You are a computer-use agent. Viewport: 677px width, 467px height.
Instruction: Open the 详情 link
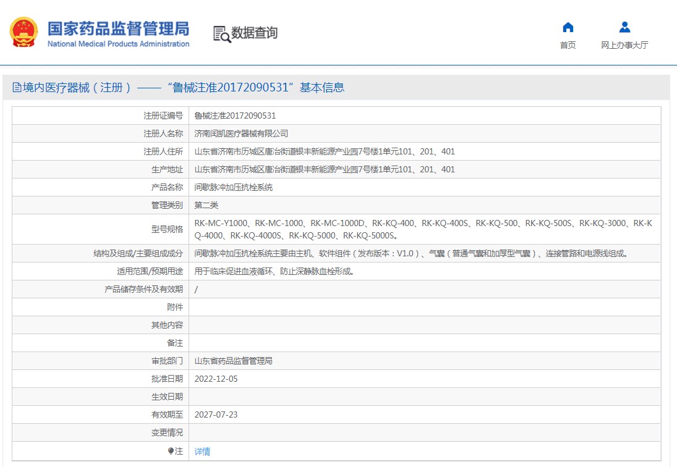pyautogui.click(x=203, y=452)
